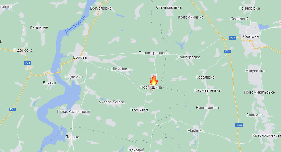Click the P66 shield near Сватове
The height and width of the screenshot is (152, 281).
coord(227,51)
